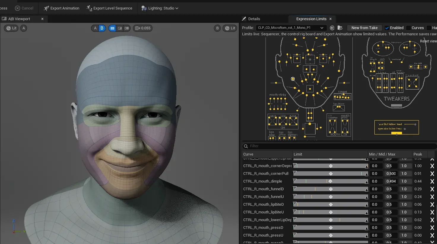
Task: Remove limit for CTRL_R_mouth_lipBiteU row
Action: [432, 212]
